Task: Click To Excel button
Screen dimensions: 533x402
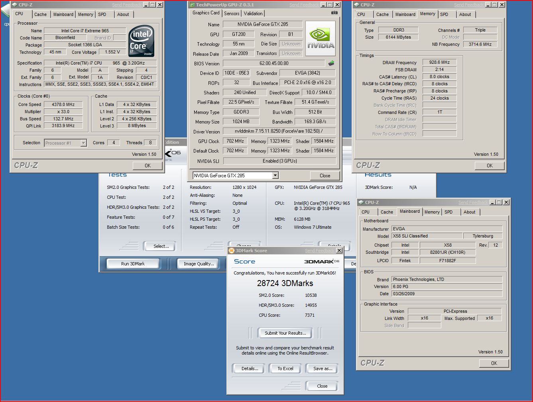Action: pyautogui.click(x=285, y=369)
